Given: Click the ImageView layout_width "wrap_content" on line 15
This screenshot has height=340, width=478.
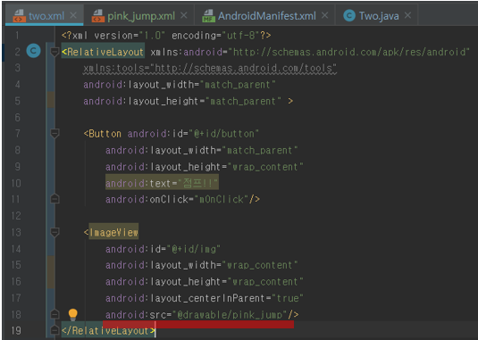Looking at the screenshot, I should pos(259,265).
